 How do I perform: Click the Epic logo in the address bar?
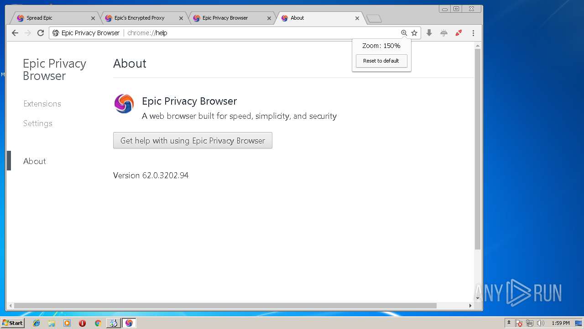56,33
